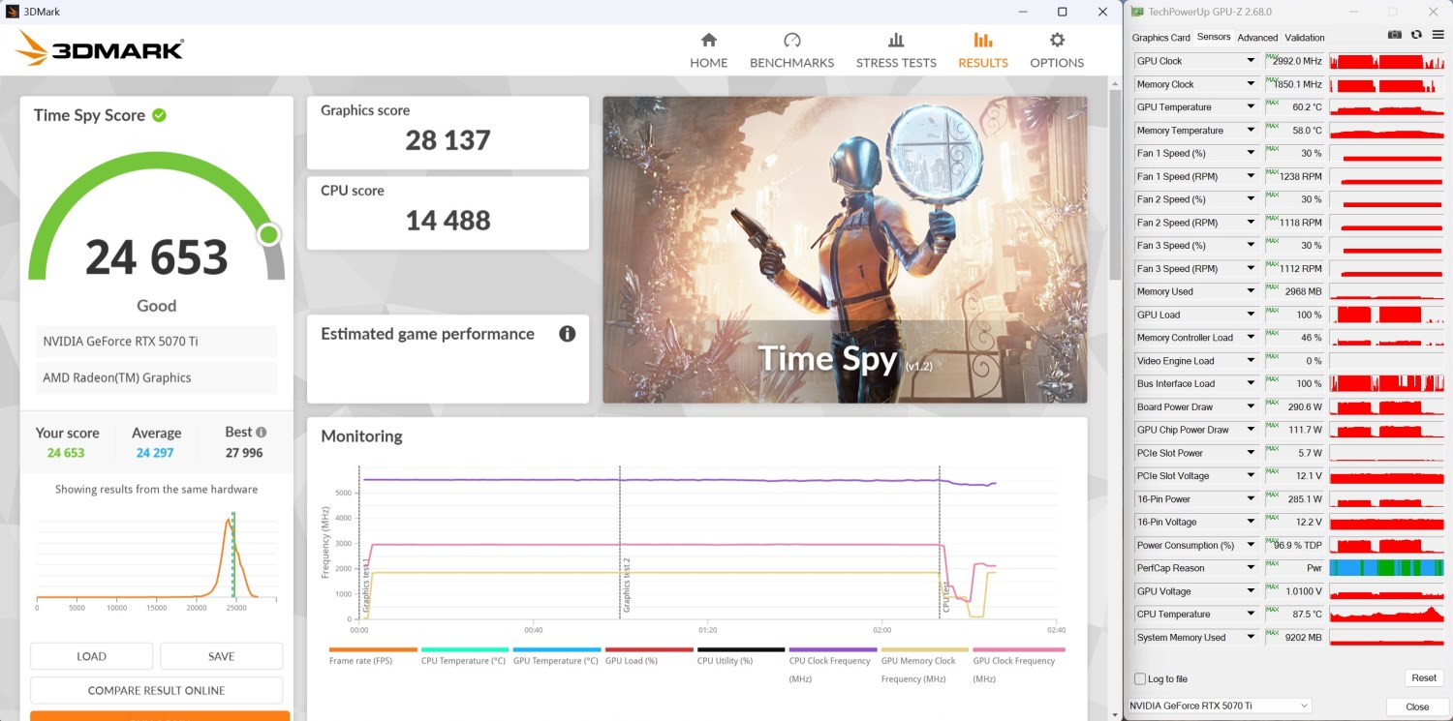
Task: Click the LOAD button
Action: coord(91,656)
